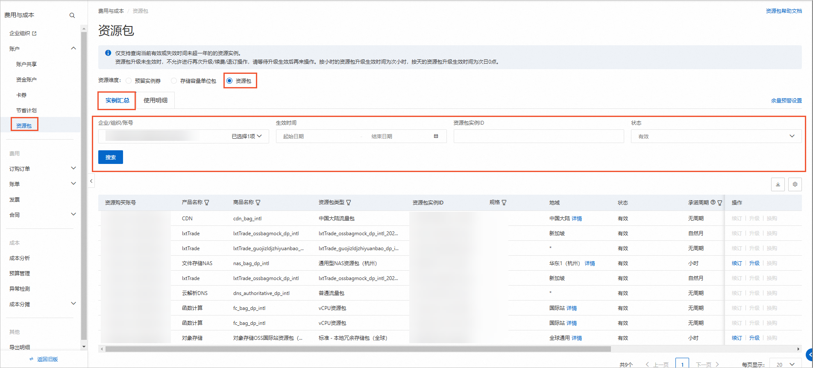Screen dimensions: 813x368
Task: Open 发票 in the sidebar
Action: tap(15, 199)
